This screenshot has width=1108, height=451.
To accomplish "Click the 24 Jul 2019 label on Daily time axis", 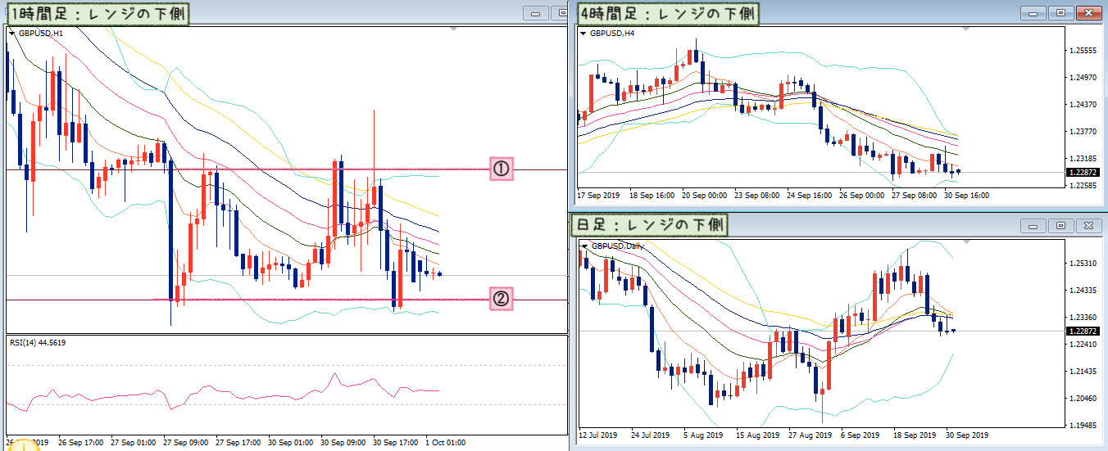I will click(651, 435).
